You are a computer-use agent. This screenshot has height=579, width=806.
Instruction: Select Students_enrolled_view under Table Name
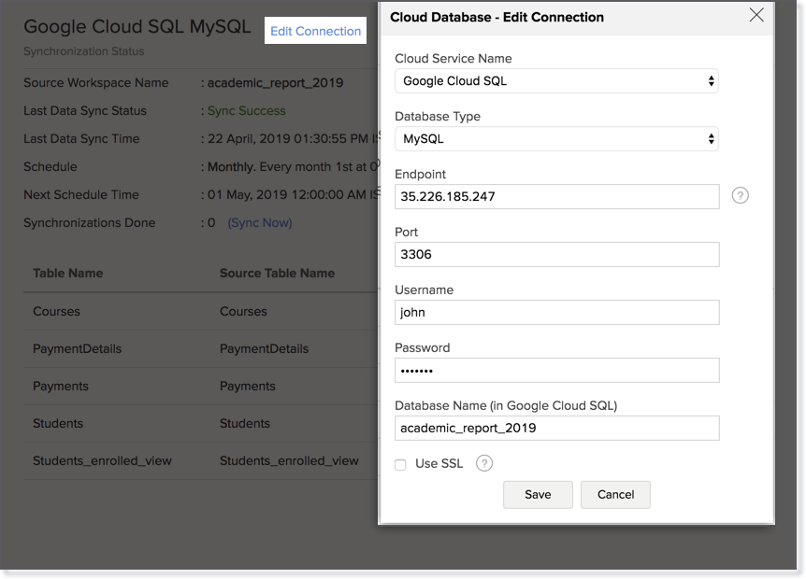[102, 461]
